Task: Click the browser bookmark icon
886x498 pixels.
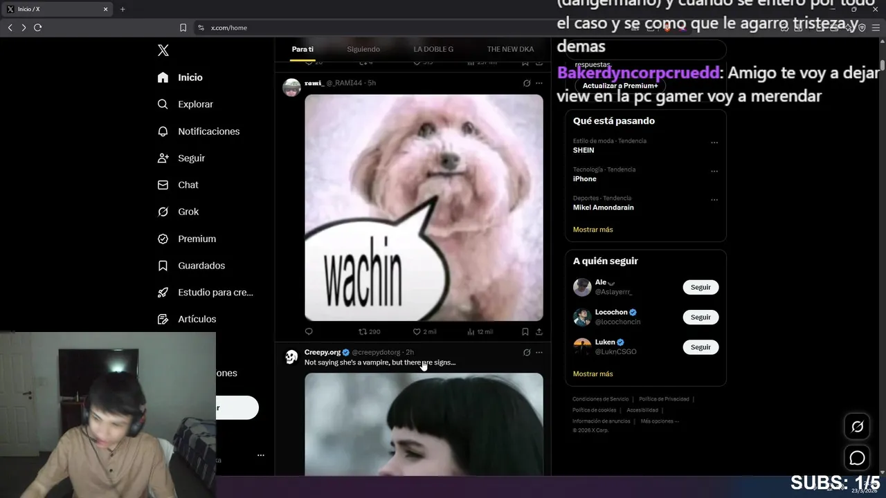Action: click(183, 28)
